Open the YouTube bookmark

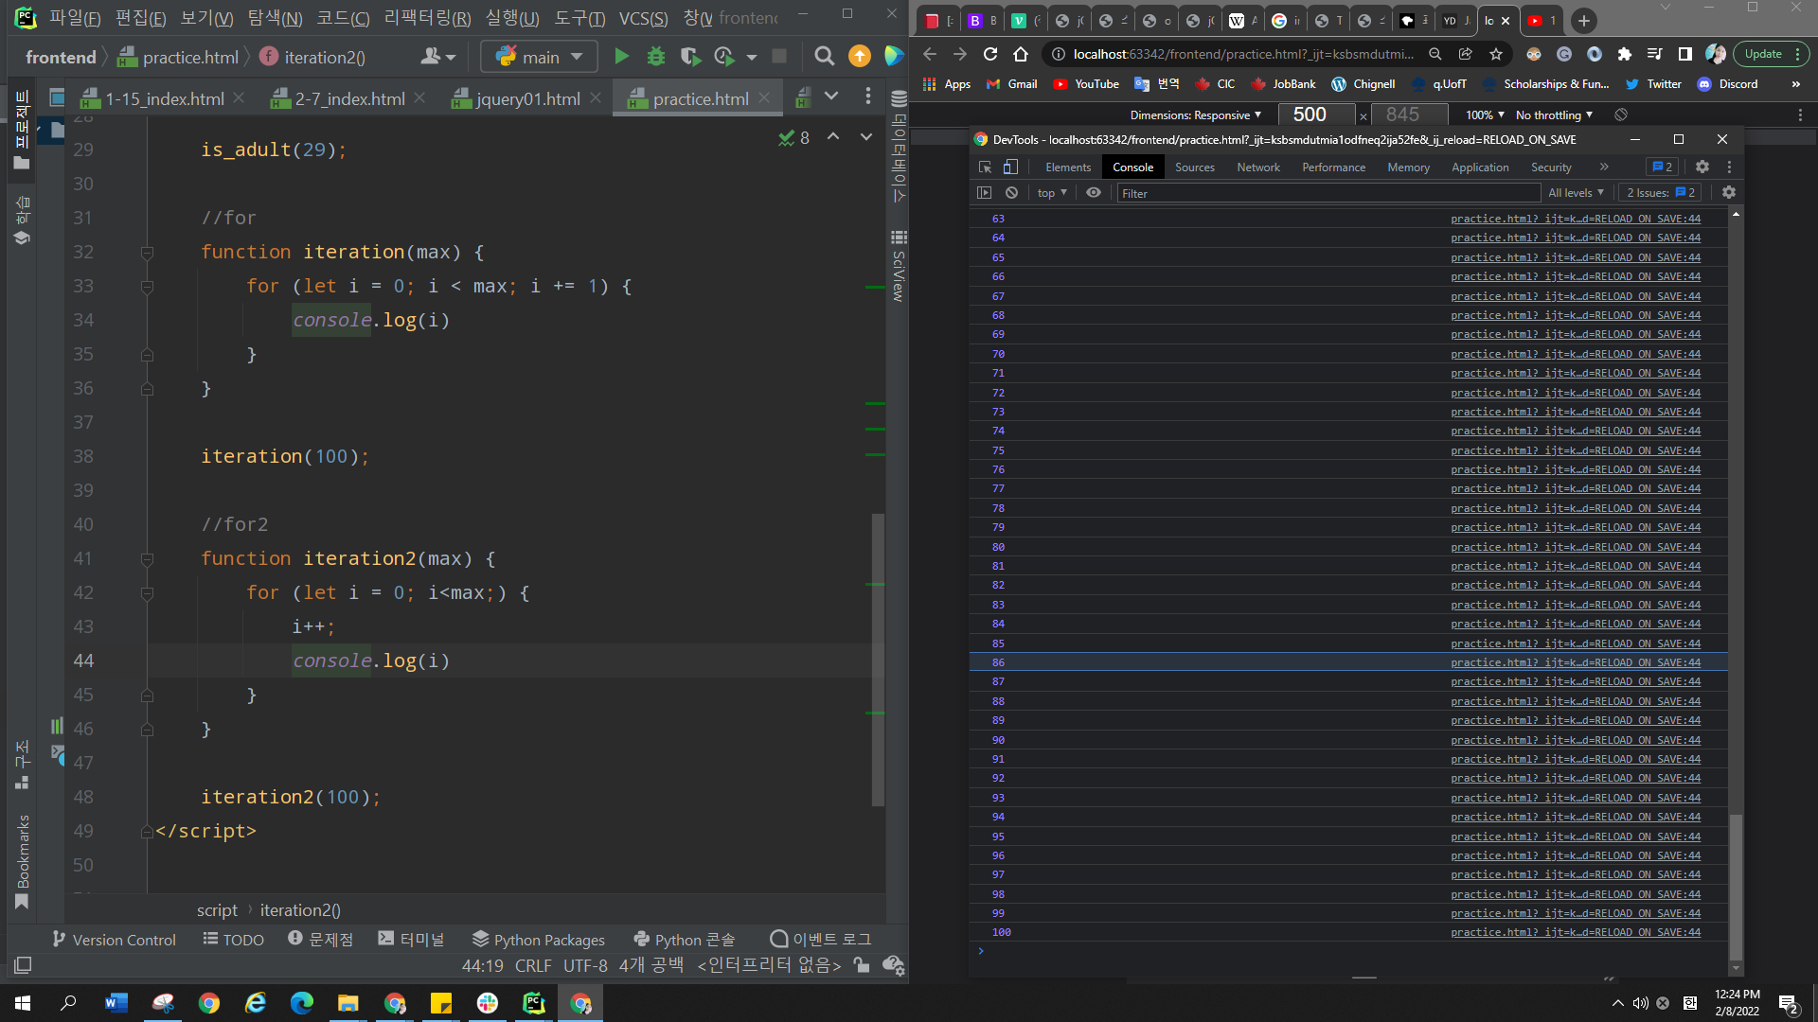[x=1086, y=84]
